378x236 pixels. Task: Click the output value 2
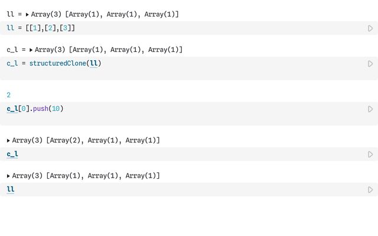(x=8, y=95)
